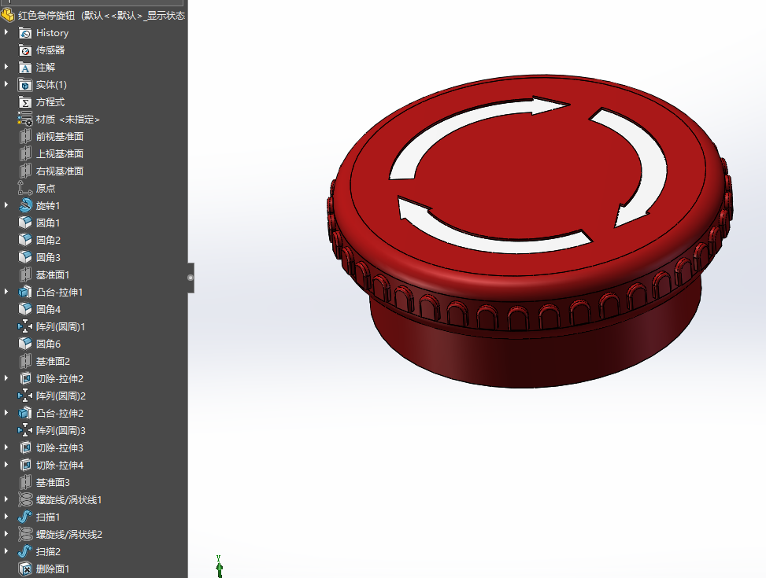Expand the 切除-拉伸2 feature

tap(6, 377)
